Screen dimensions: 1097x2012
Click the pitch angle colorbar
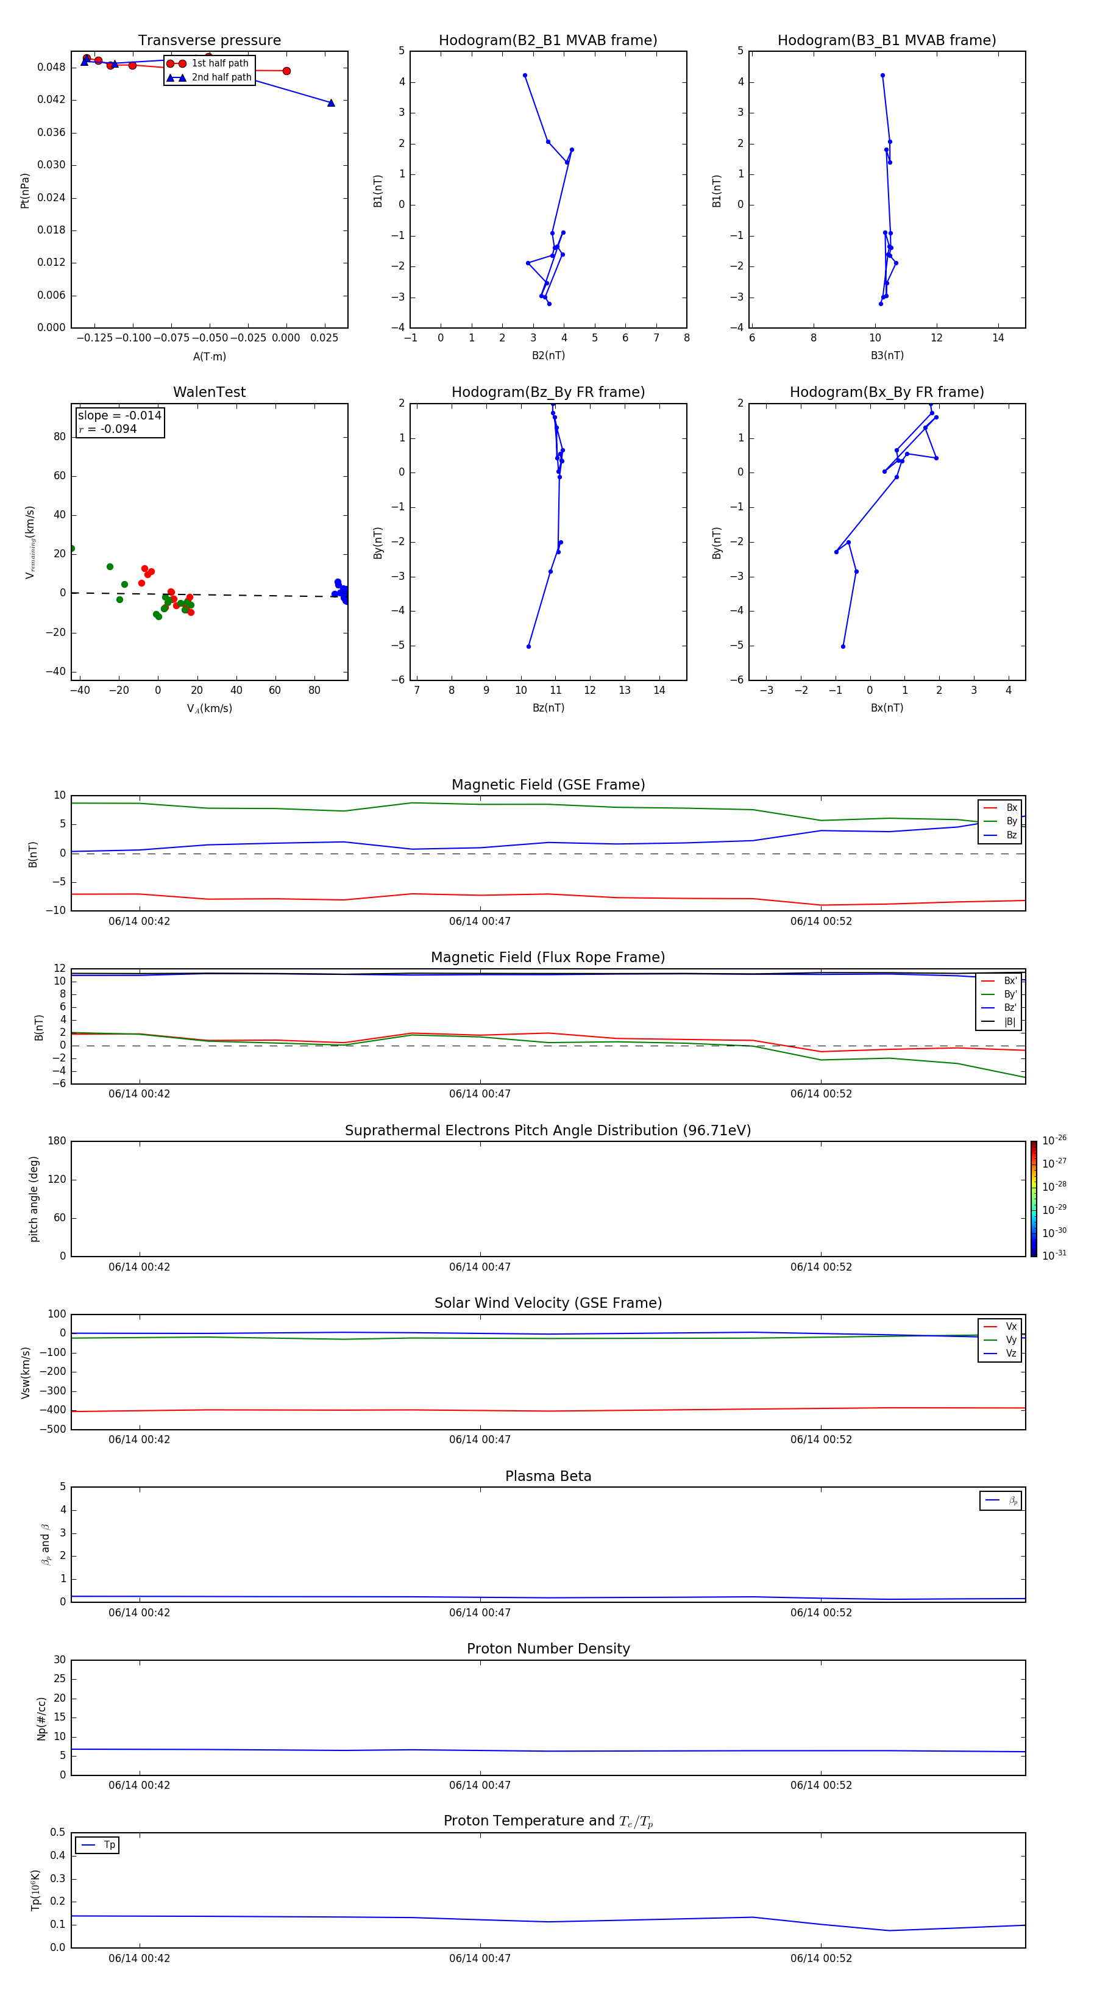(x=1034, y=1199)
